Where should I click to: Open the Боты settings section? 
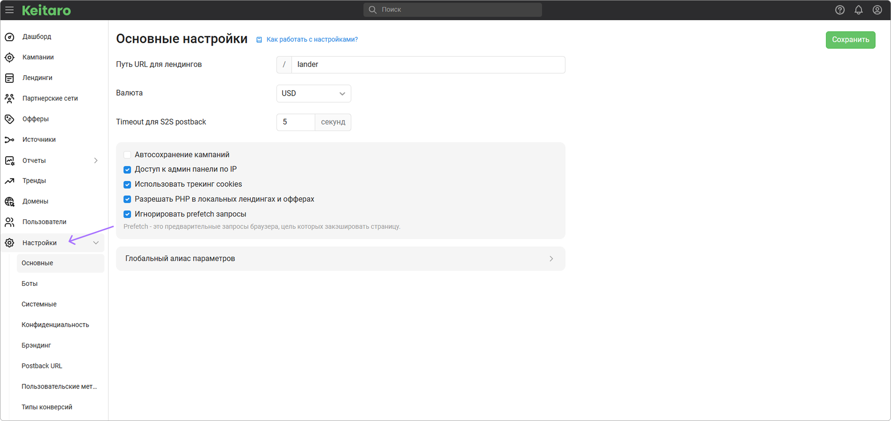[x=29, y=283]
